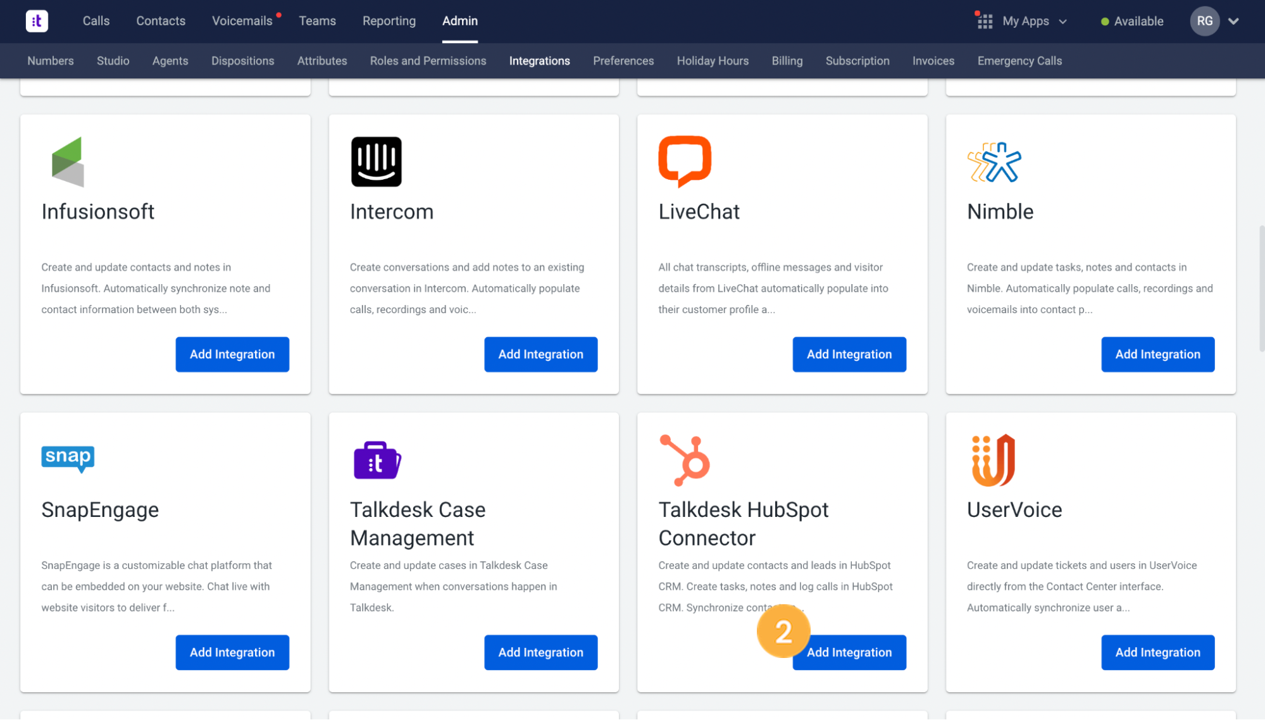Open the Reporting tab
The height and width of the screenshot is (720, 1265).
click(x=389, y=21)
